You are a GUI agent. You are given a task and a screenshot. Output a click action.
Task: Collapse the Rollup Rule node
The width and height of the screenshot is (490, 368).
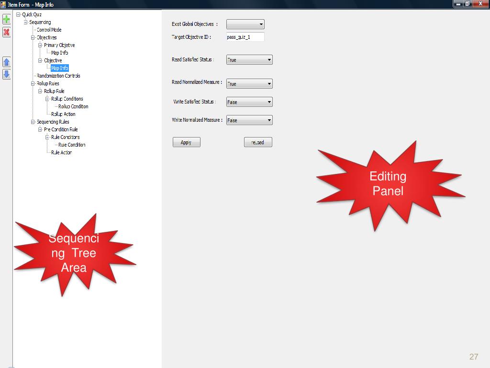(x=40, y=91)
